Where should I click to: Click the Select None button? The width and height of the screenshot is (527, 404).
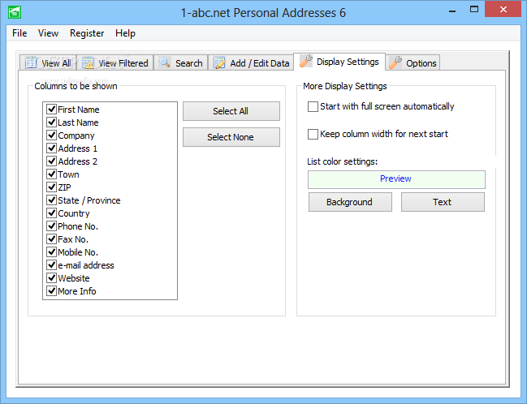pyautogui.click(x=231, y=137)
